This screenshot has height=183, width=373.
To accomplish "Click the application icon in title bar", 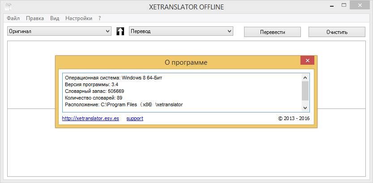I will tap(9, 6).
